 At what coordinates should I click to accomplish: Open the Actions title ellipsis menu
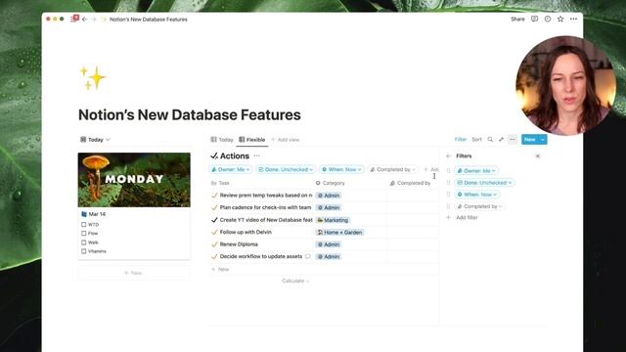point(256,155)
